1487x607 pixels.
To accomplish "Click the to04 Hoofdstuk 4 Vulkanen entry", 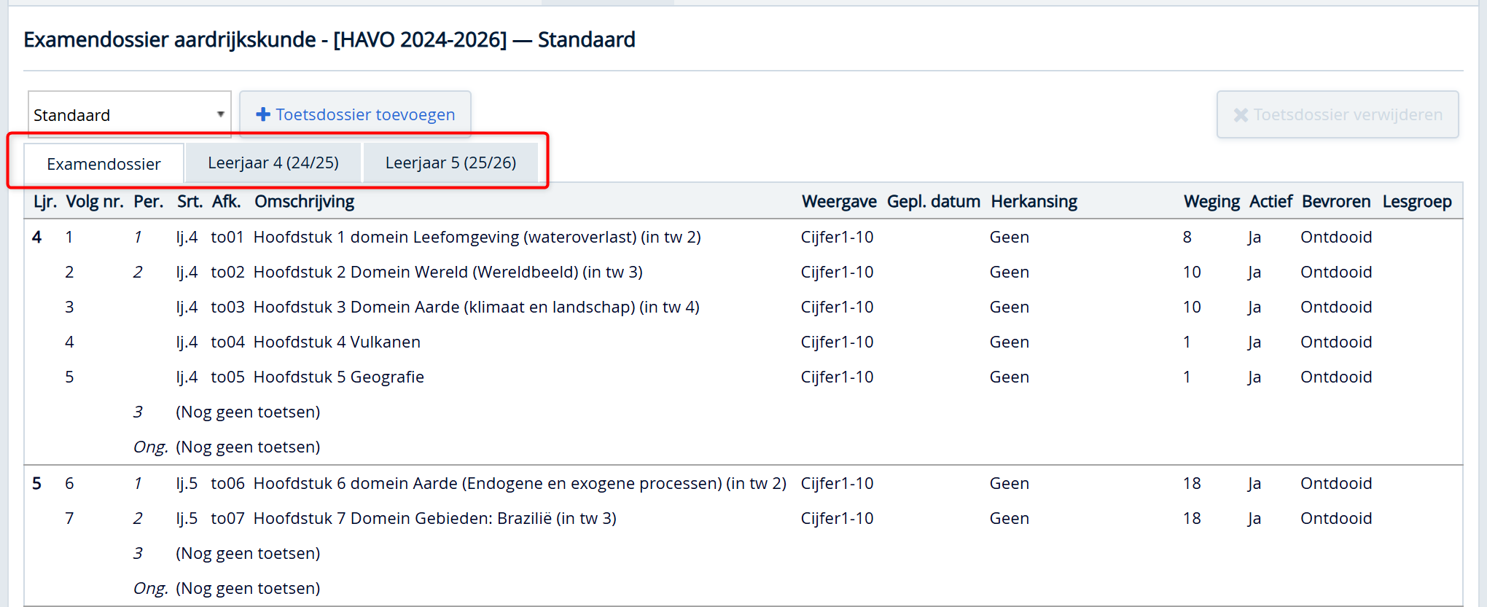I will [337, 342].
